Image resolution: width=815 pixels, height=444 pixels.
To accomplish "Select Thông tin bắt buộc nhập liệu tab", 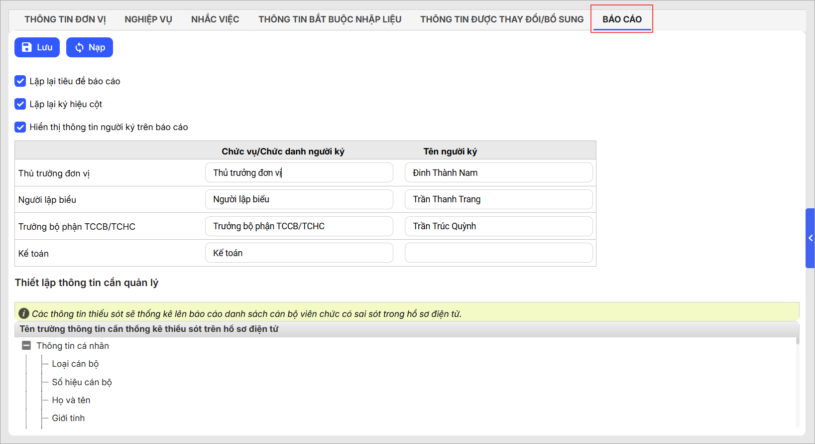I will pos(330,19).
